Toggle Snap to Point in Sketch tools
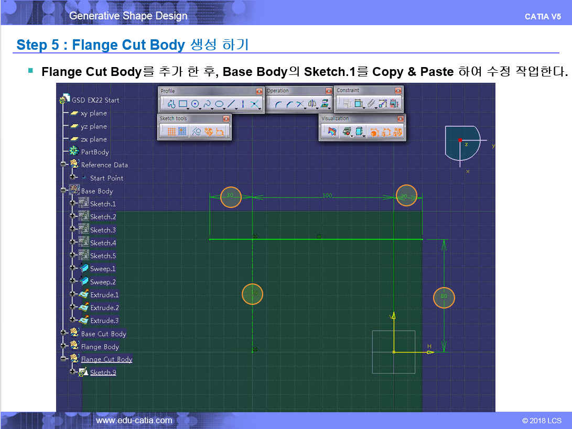The height and width of the screenshot is (429, 572). click(x=182, y=133)
